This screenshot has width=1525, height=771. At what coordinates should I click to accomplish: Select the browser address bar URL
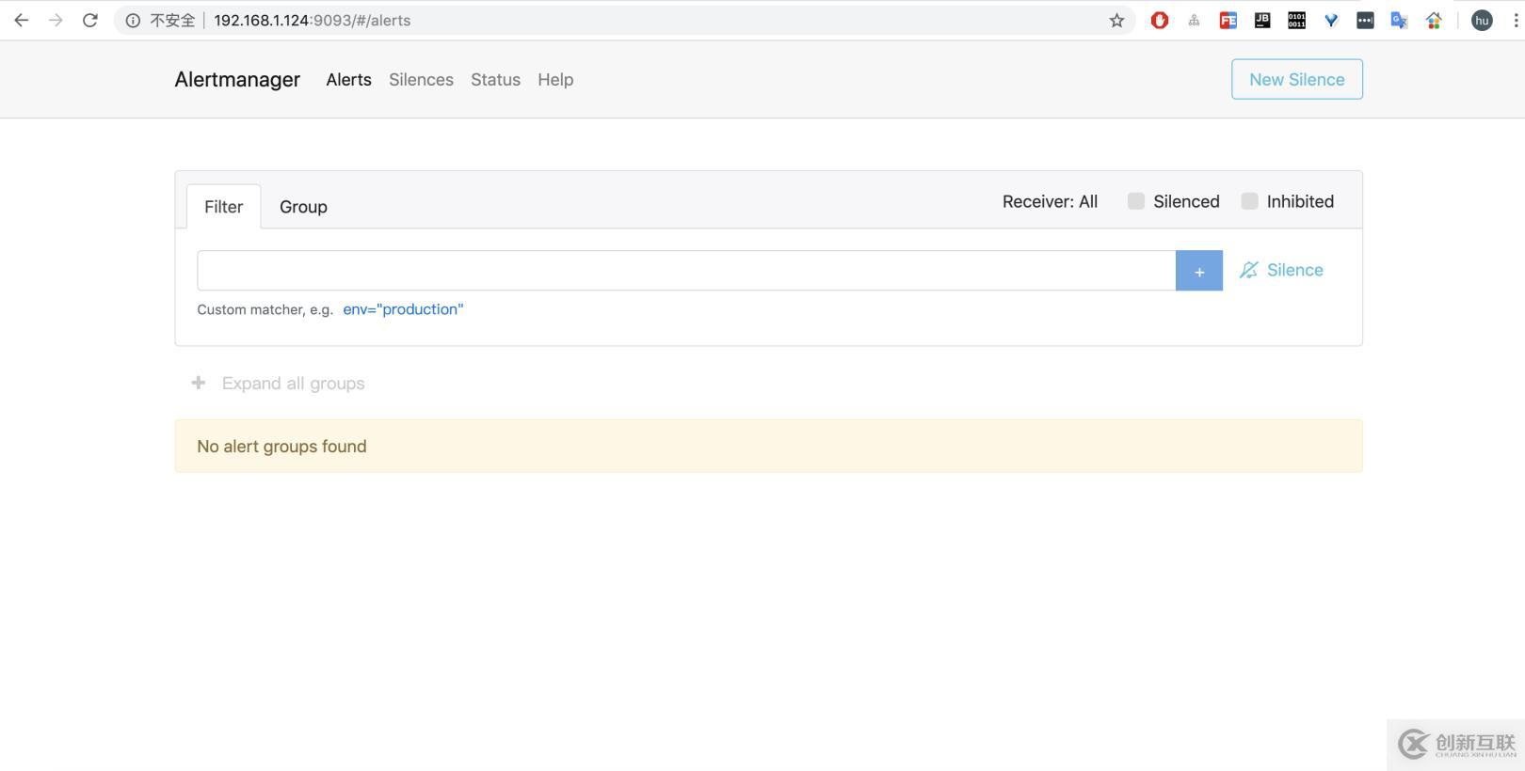pos(312,20)
